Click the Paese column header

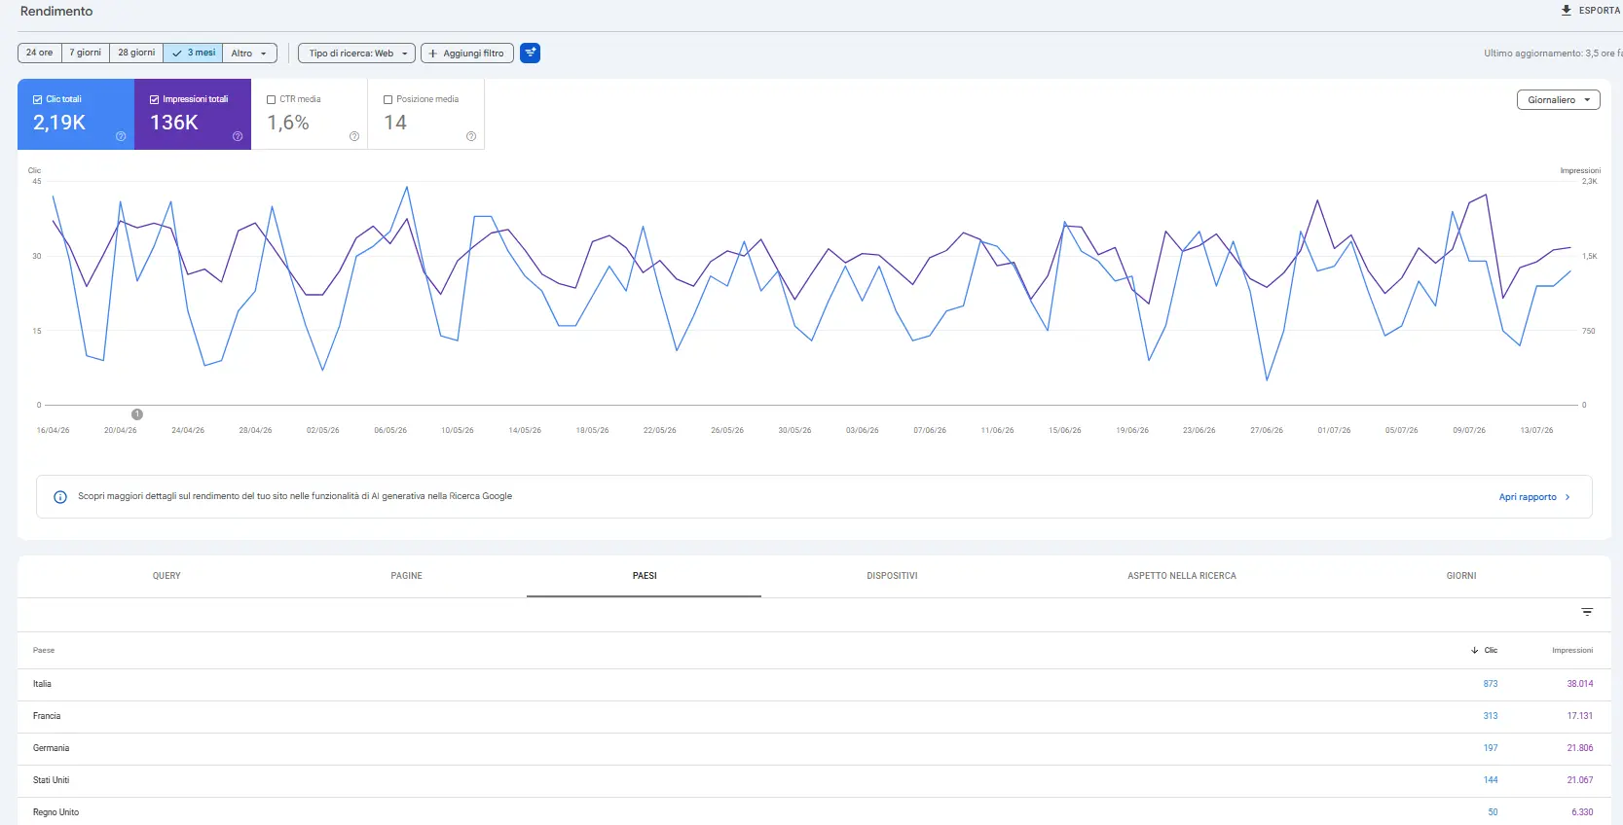(x=44, y=650)
